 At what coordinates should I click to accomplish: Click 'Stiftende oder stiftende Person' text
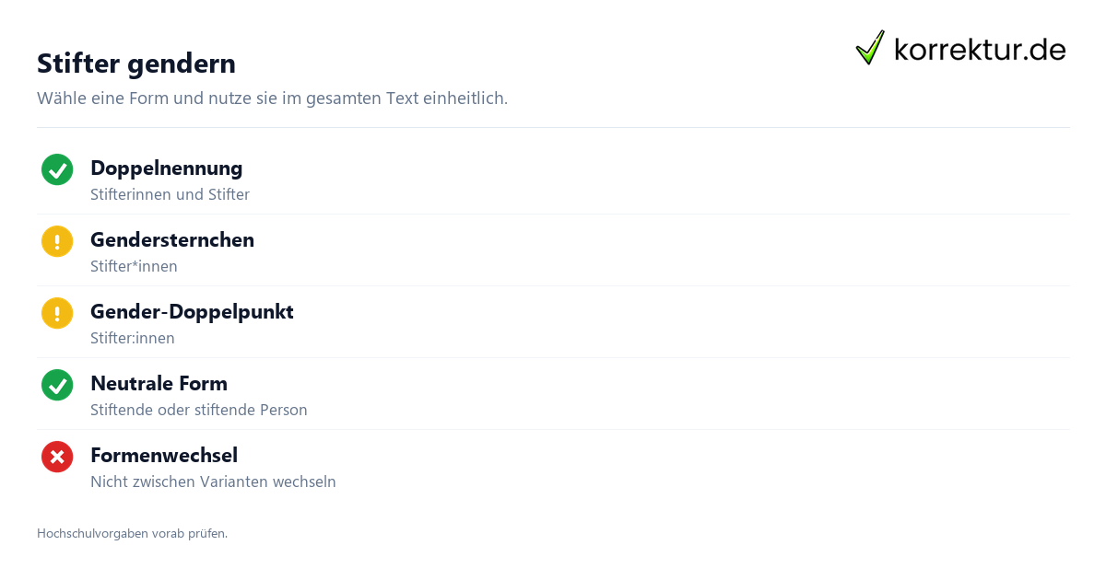(199, 410)
